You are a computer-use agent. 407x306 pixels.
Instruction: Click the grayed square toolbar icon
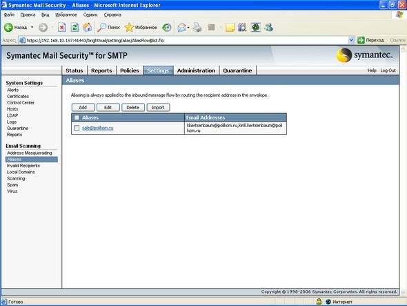tap(212, 28)
